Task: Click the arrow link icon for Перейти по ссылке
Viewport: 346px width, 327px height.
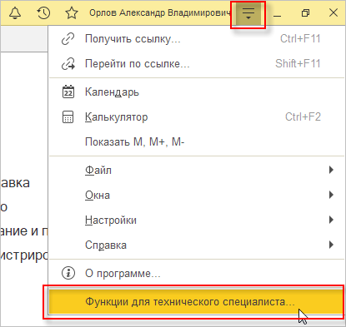Action: point(68,64)
